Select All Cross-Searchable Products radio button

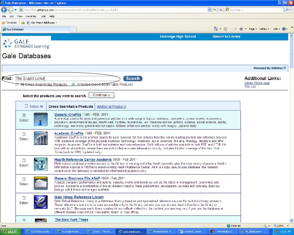point(17,84)
